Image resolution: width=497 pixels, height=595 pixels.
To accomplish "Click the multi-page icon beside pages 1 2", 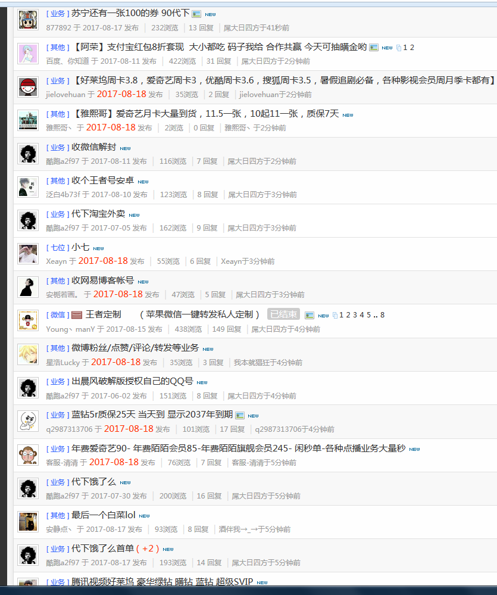I will 399,48.
